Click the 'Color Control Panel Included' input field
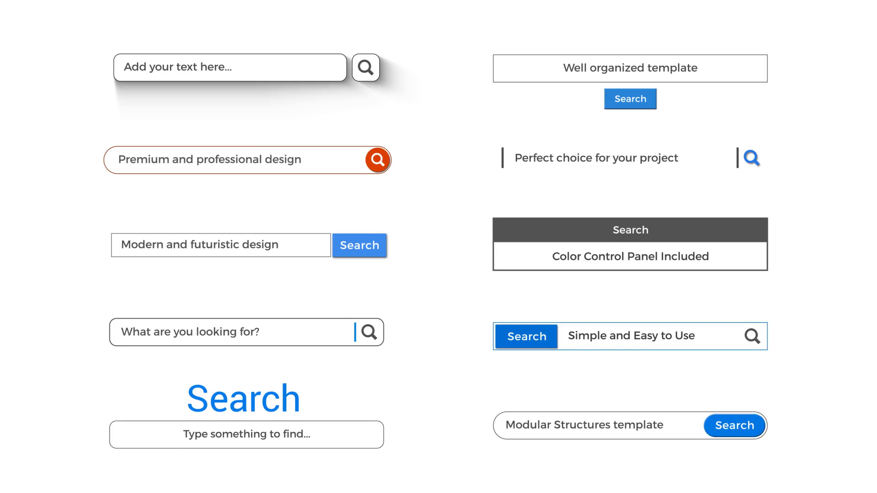 [x=630, y=257]
